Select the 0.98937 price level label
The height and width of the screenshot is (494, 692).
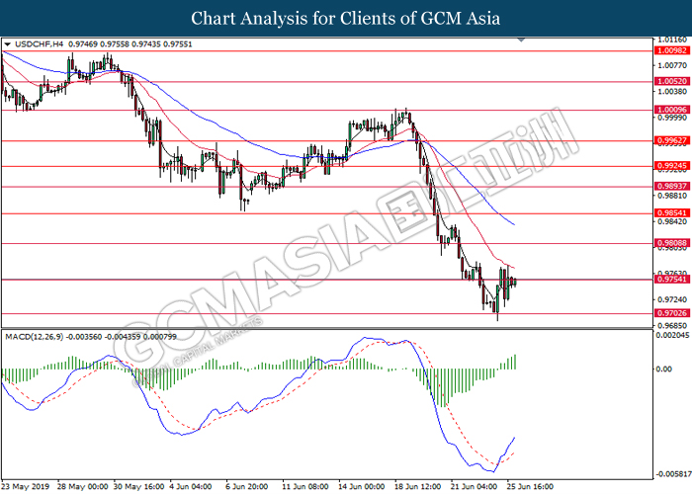[x=672, y=186]
